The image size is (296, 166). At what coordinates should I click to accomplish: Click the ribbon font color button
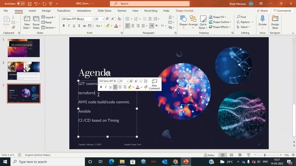coord(116,26)
